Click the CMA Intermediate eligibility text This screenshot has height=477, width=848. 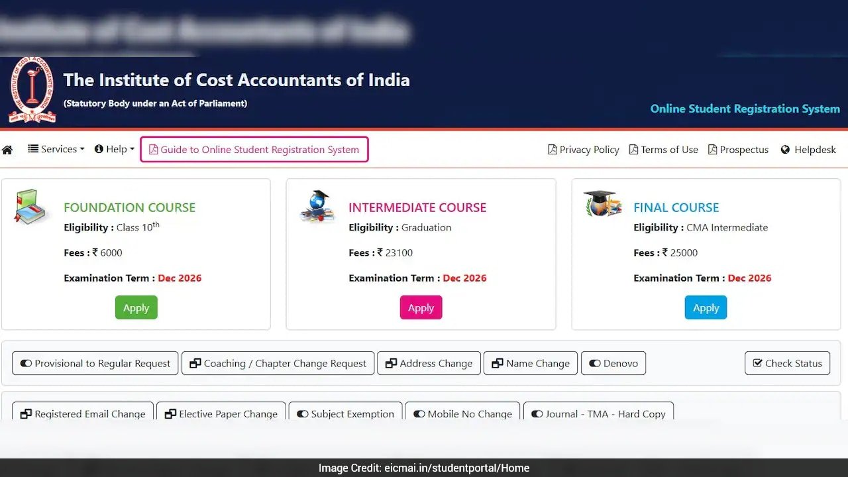pos(727,227)
